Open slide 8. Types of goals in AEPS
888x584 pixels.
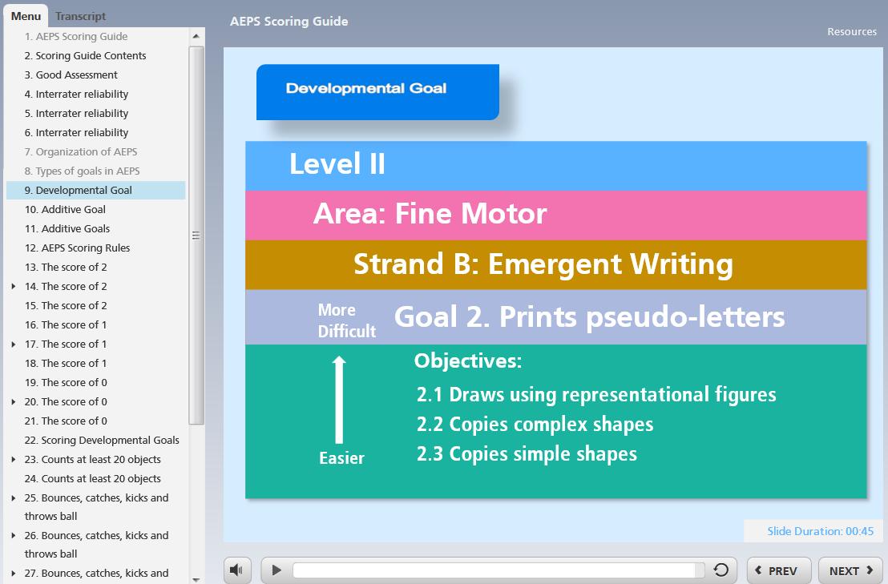[x=82, y=171]
